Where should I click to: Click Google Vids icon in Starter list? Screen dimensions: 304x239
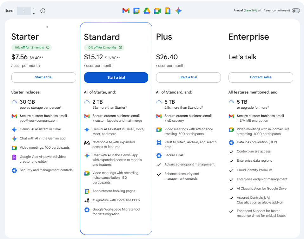pos(14,157)
